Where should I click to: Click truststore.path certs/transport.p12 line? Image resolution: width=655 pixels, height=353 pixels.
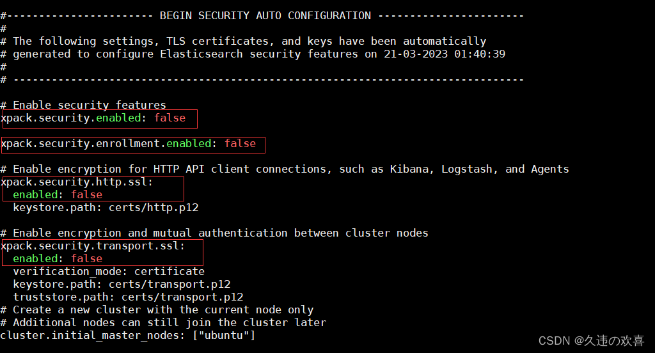[x=128, y=297]
